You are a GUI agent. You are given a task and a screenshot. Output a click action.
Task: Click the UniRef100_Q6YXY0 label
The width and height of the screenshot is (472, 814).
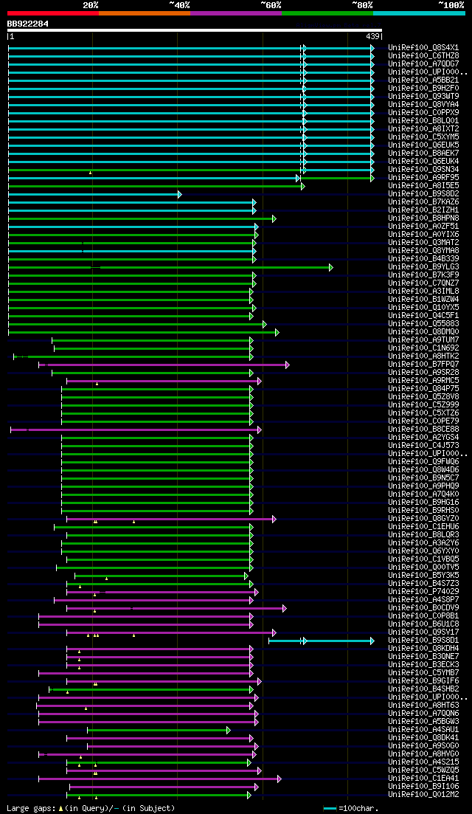click(423, 551)
